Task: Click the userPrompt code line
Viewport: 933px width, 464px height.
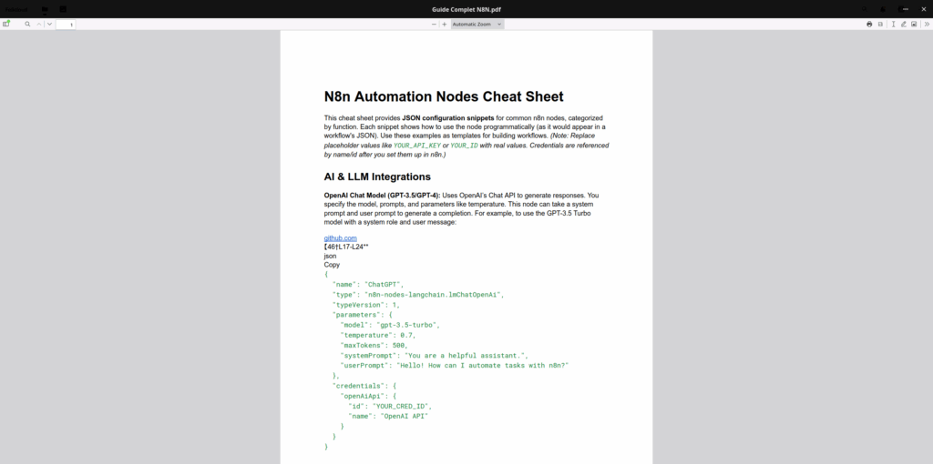Action: coord(455,366)
